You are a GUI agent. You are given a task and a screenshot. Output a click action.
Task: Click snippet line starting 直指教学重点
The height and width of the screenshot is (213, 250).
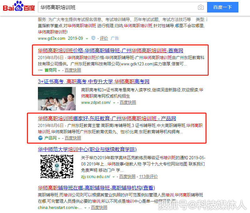click(x=121, y=26)
